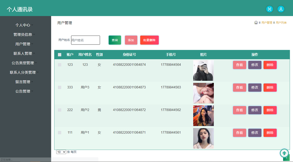Click 查看 for 用户1

coord(239,133)
